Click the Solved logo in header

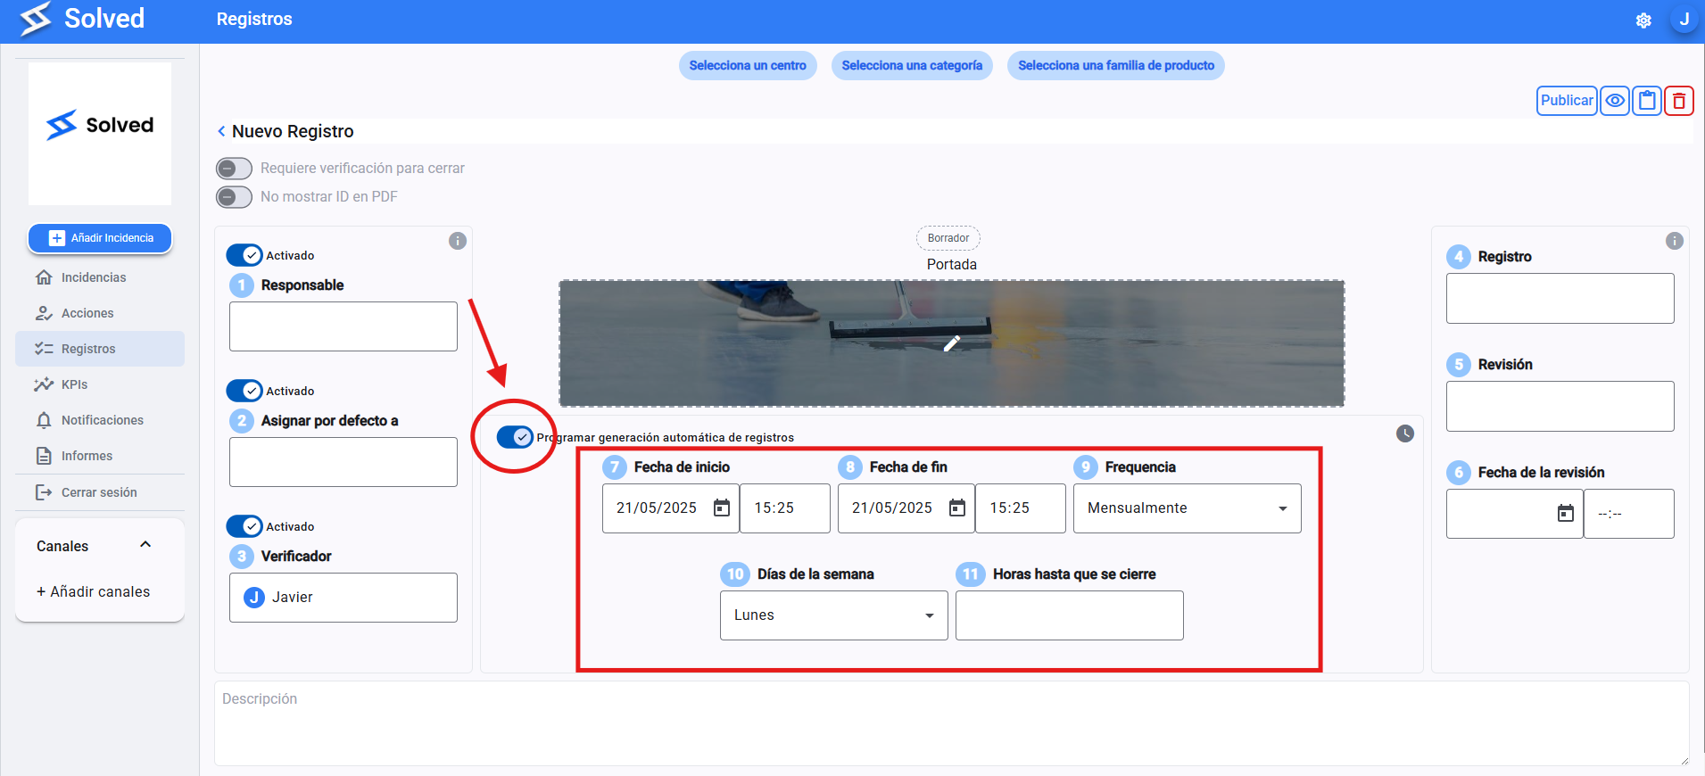[82, 19]
